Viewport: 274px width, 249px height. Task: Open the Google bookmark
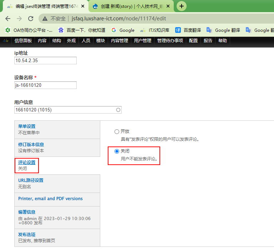point(123,30)
